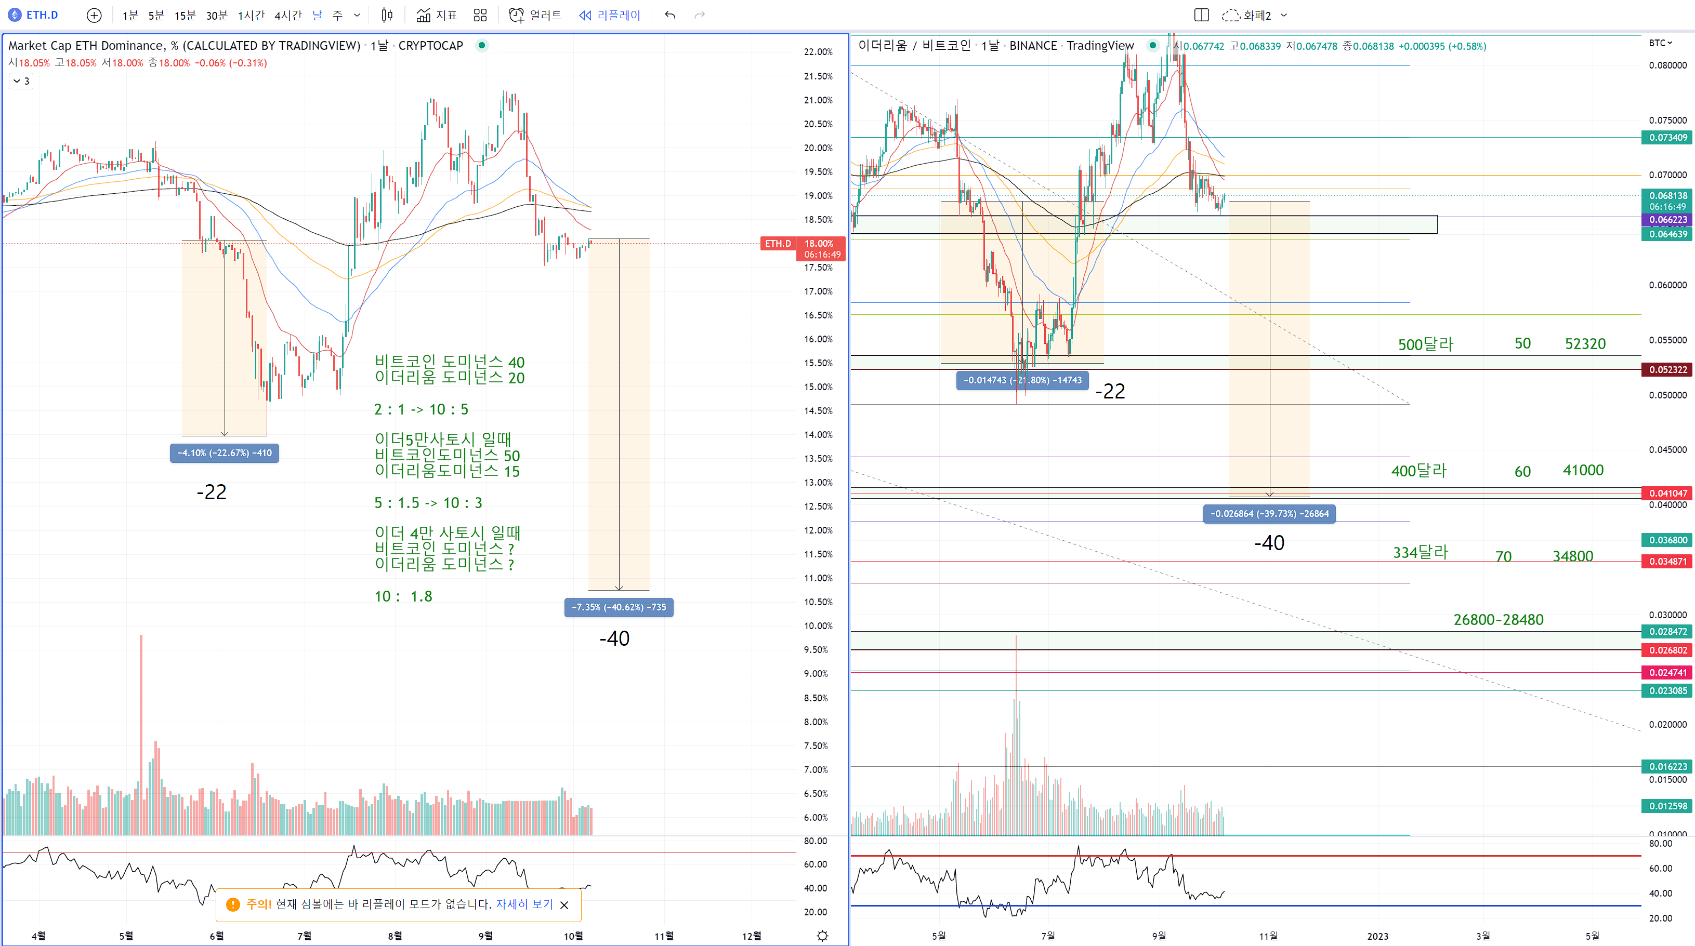Expand the timeframe interval dropdown chevron
Screen dimensions: 1695x946
click(x=357, y=15)
